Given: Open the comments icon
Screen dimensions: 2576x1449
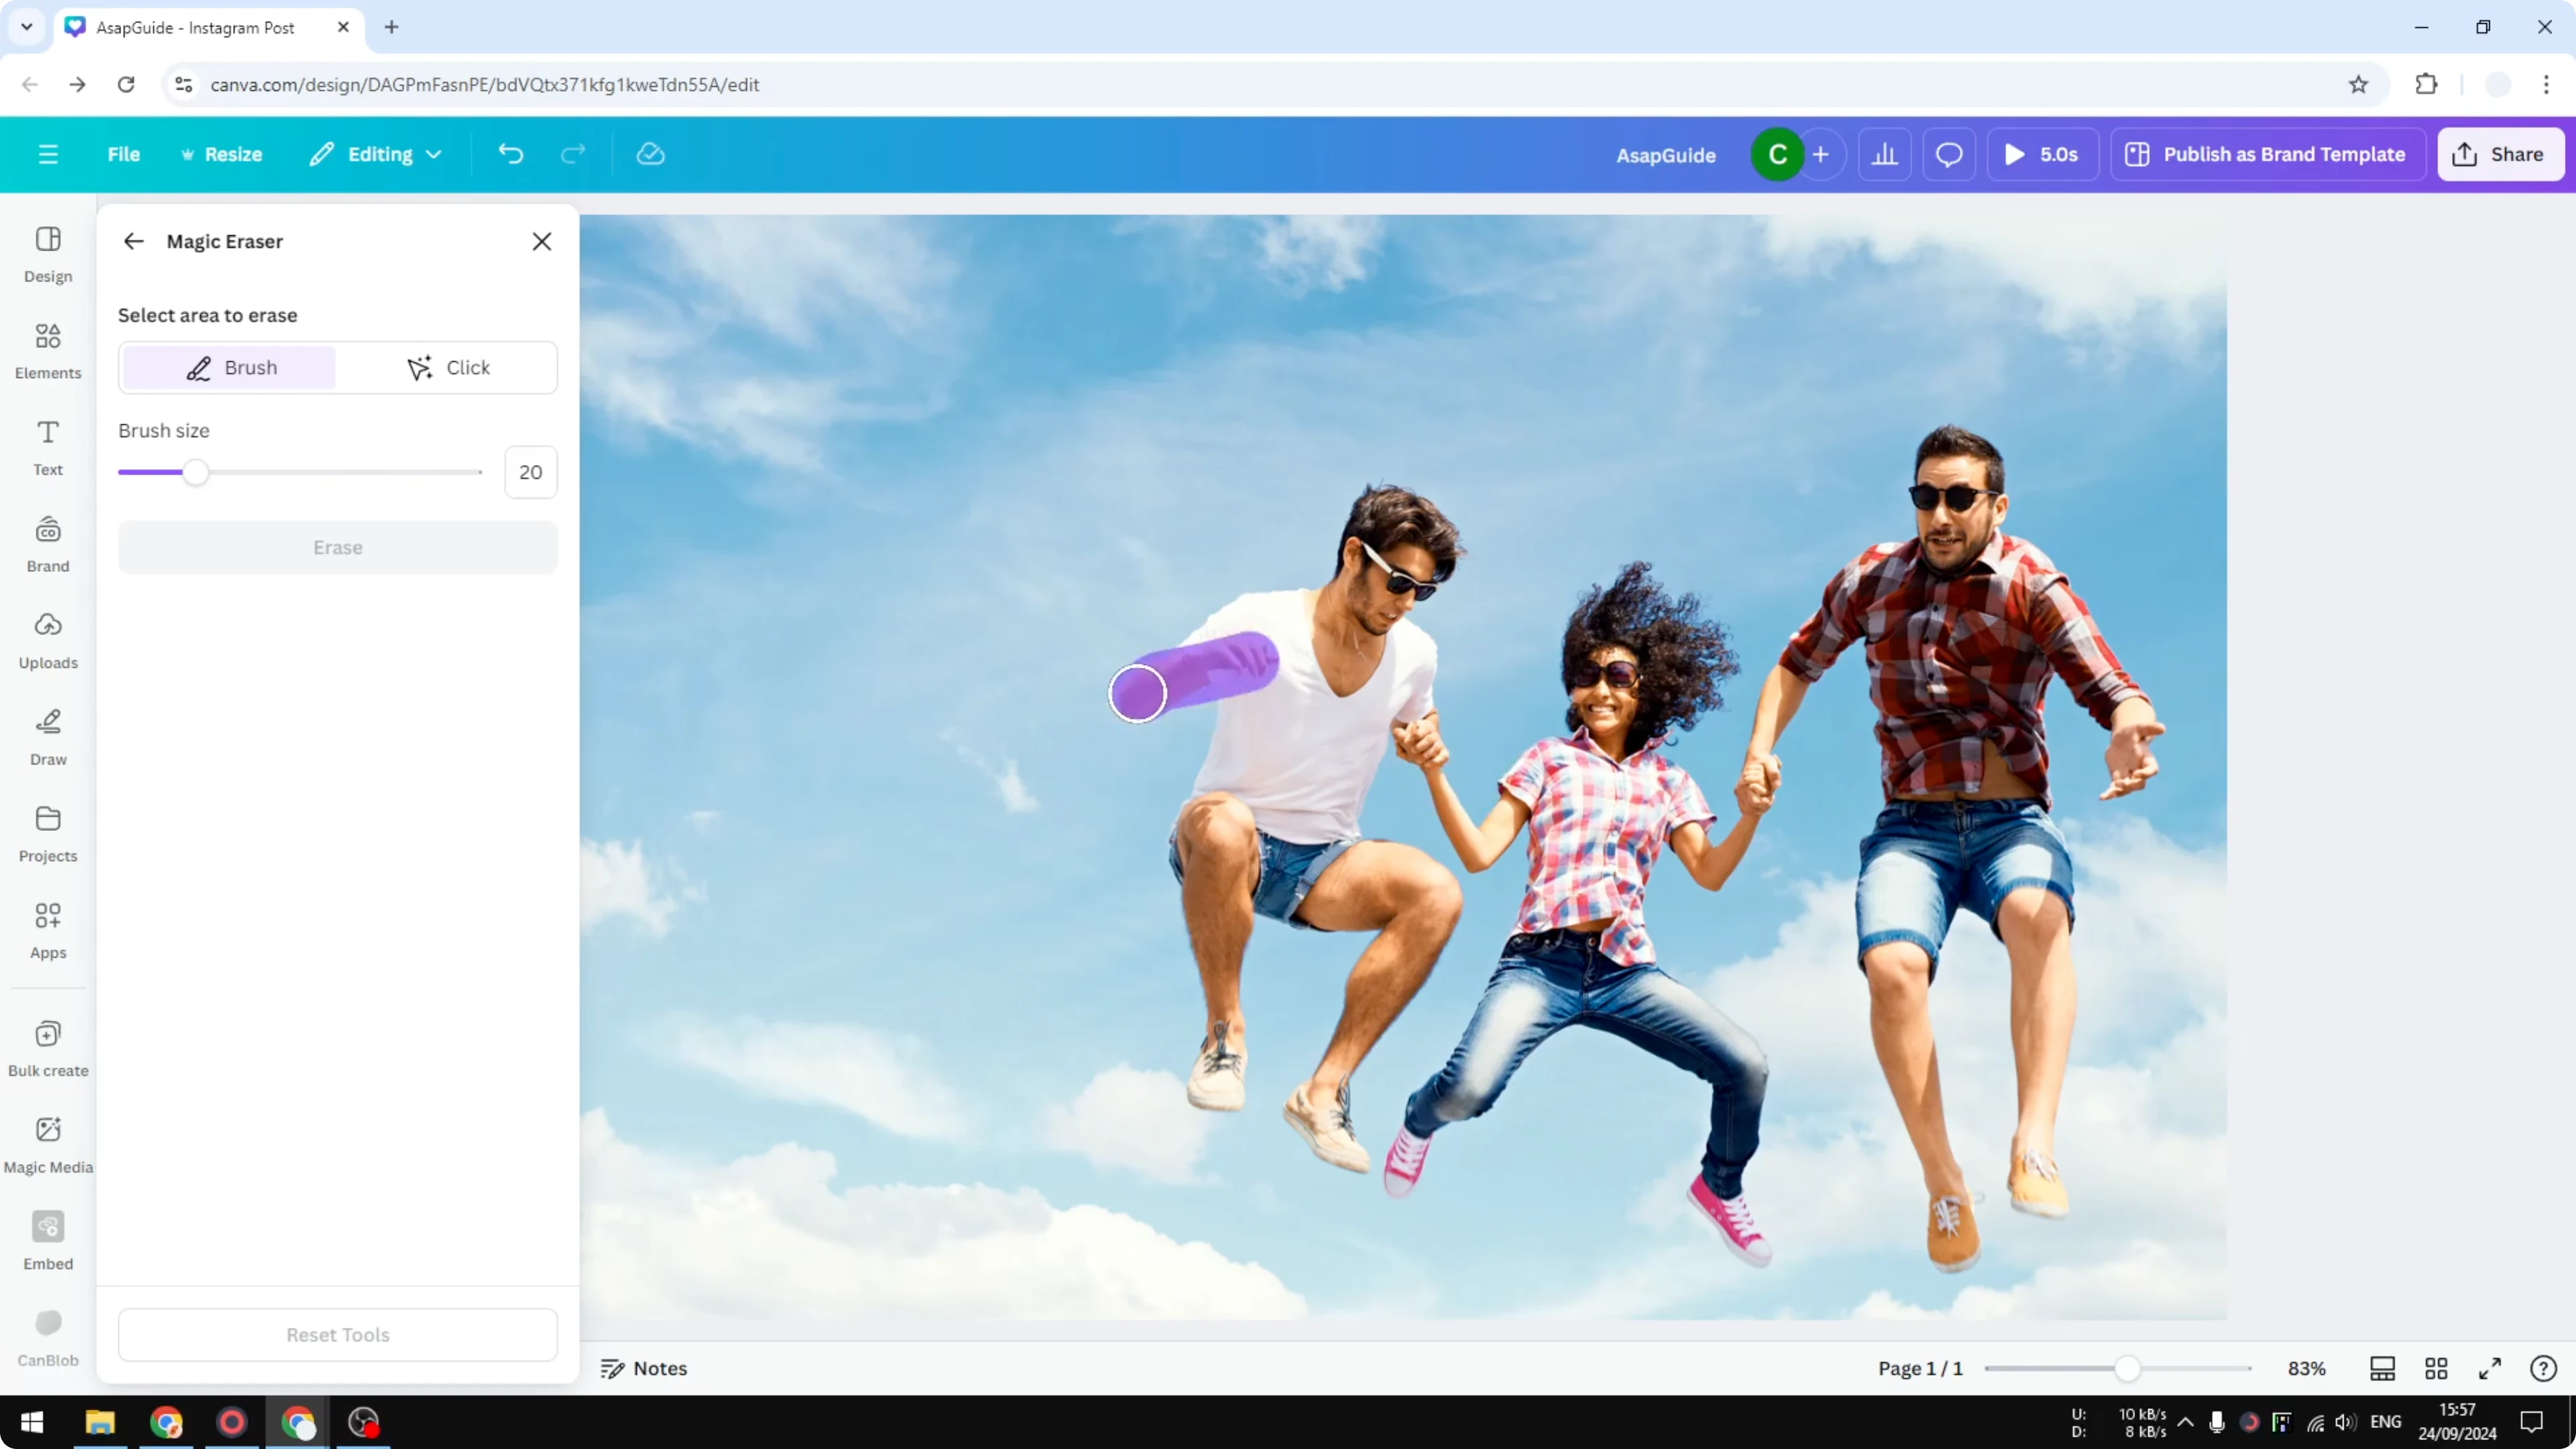Looking at the screenshot, I should tap(1949, 154).
